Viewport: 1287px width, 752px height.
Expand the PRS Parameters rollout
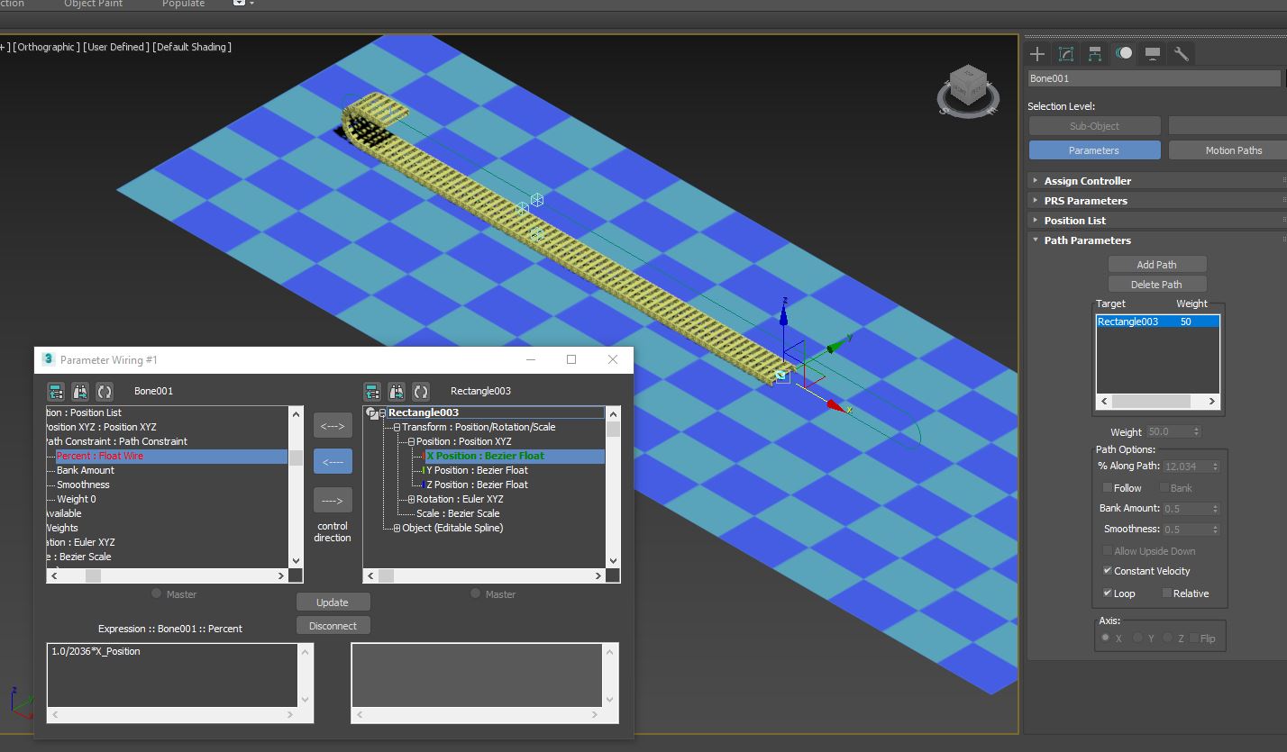click(1156, 201)
